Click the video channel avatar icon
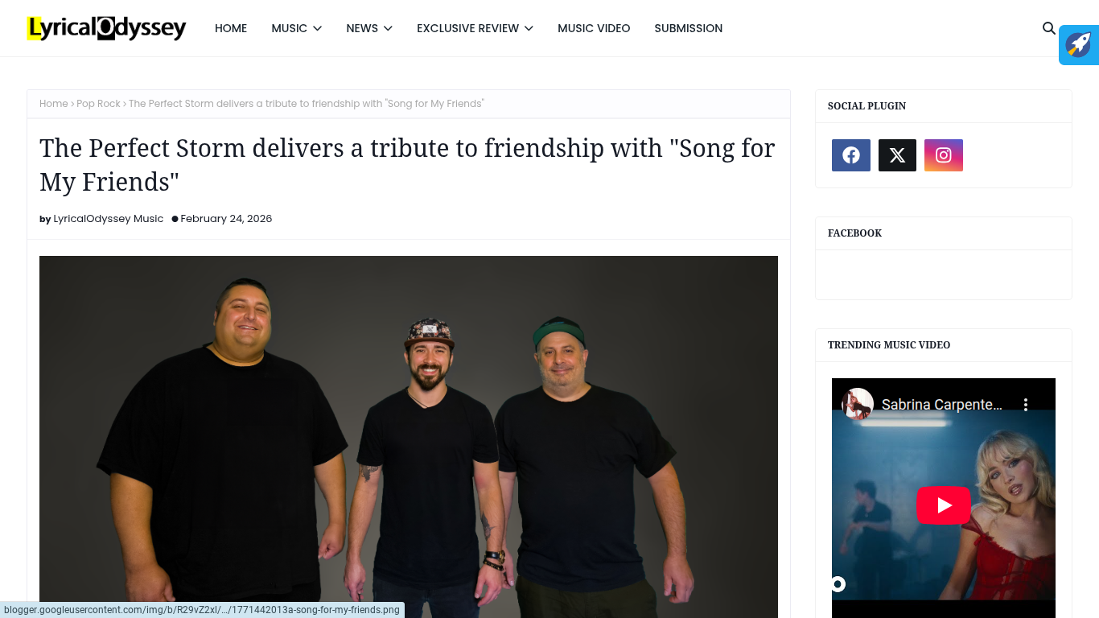The height and width of the screenshot is (618, 1099). (x=858, y=404)
